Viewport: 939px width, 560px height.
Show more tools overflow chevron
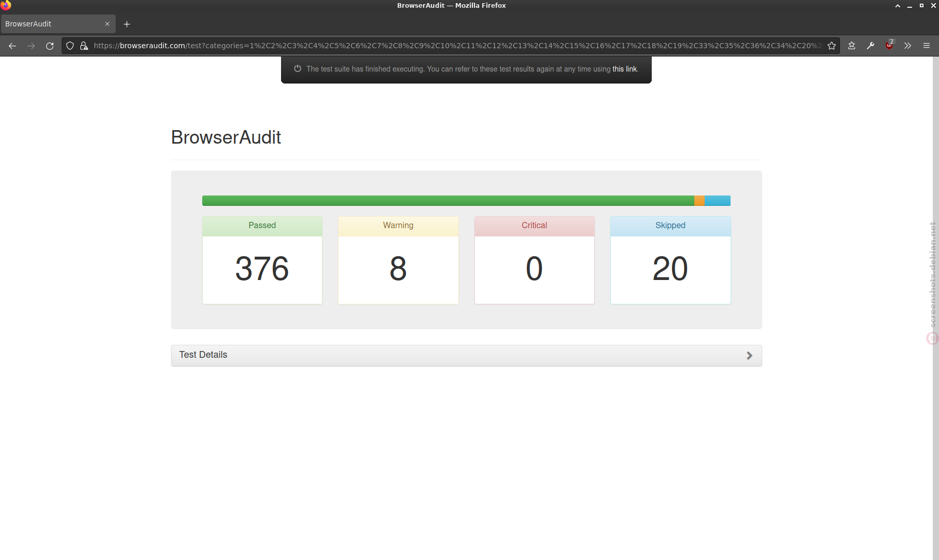pos(908,46)
